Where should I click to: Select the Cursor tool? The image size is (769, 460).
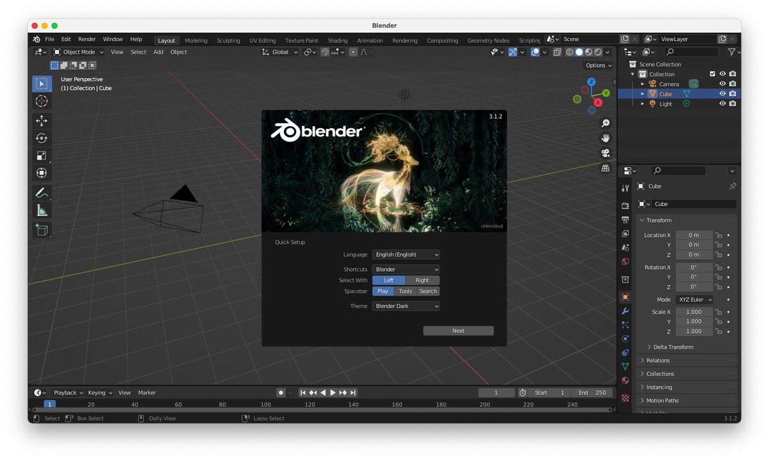42,101
